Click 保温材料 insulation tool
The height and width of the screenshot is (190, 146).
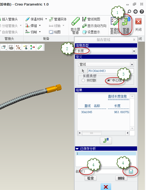34,19
